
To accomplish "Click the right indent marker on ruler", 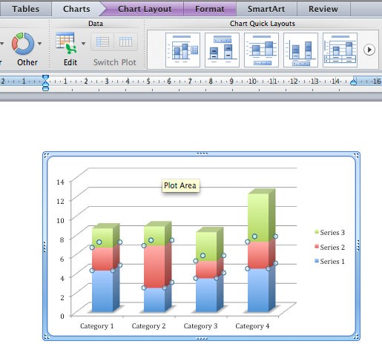I will coord(354,82).
